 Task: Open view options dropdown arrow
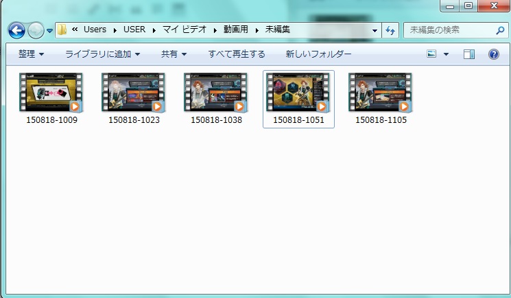point(446,54)
